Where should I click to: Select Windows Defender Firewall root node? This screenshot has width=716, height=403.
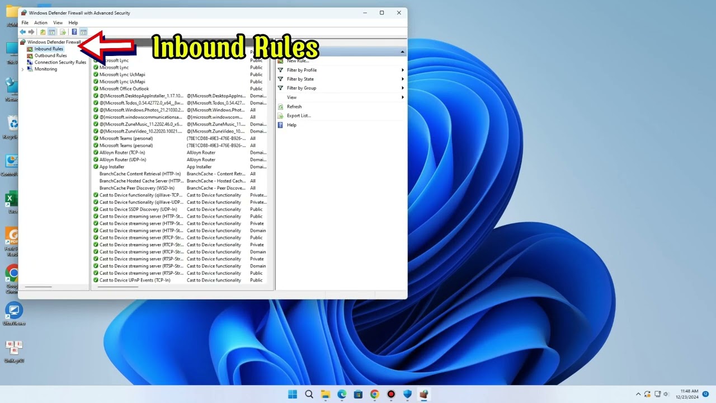(54, 42)
